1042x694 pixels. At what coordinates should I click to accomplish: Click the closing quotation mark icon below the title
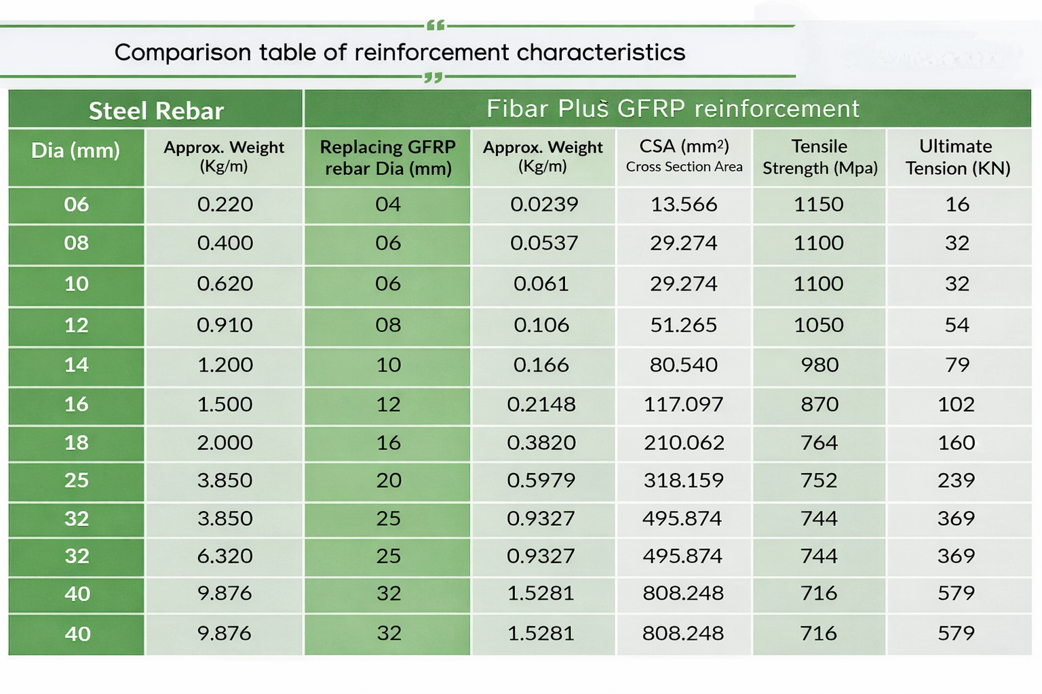click(433, 78)
